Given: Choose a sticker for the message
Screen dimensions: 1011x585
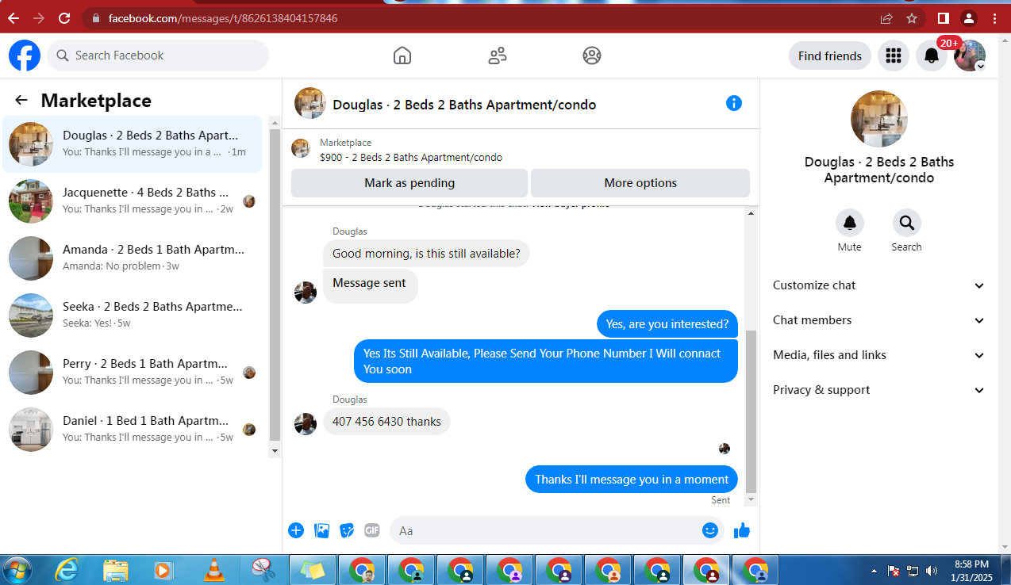Looking at the screenshot, I should tap(347, 530).
